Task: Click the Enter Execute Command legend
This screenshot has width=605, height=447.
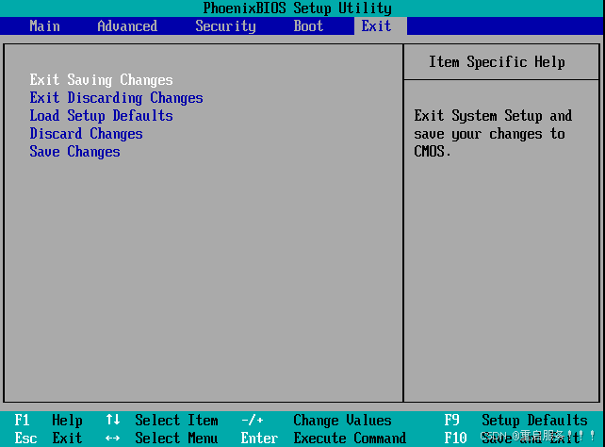Action: pyautogui.click(x=323, y=439)
